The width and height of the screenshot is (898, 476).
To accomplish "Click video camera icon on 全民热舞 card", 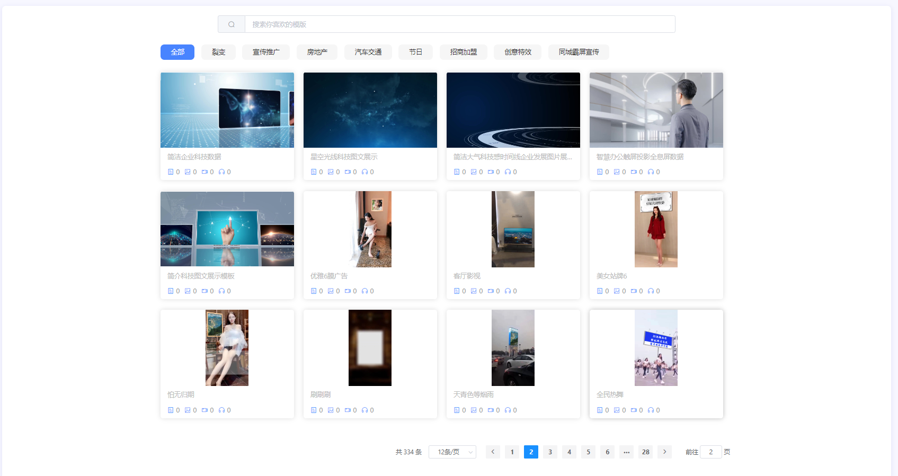I will click(x=634, y=410).
